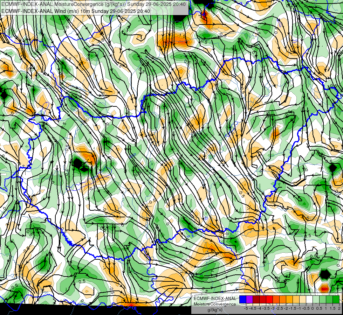The width and height of the screenshot is (343, 315).
Task: Click the purple legend swatch
Action: click(x=249, y=299)
